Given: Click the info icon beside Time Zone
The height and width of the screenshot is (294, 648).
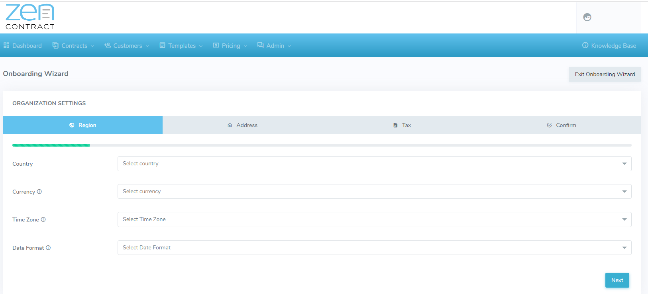Looking at the screenshot, I should (x=43, y=220).
